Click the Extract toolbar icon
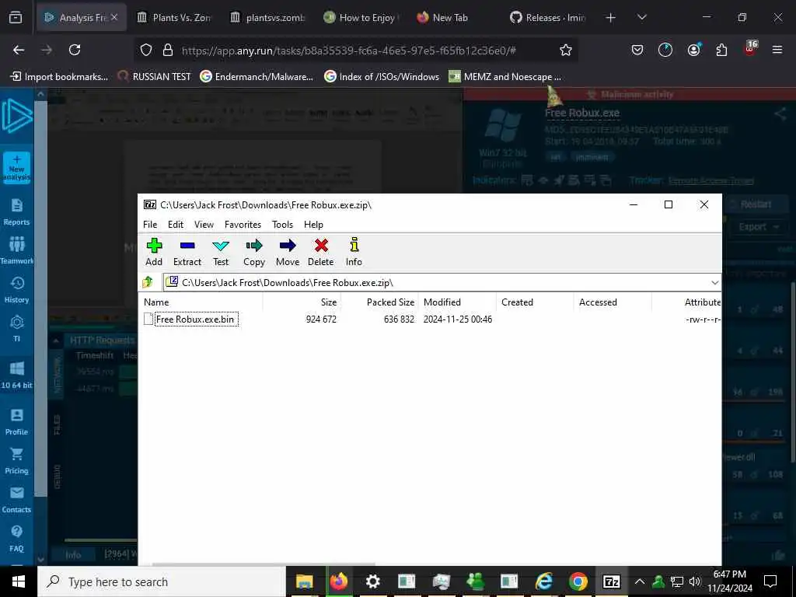 [x=187, y=252]
